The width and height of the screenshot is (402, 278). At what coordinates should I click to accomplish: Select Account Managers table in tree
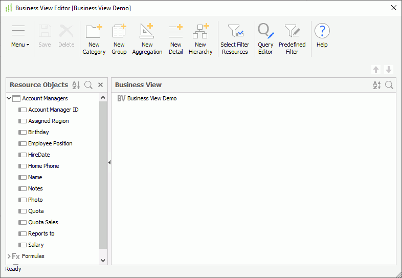(45, 98)
